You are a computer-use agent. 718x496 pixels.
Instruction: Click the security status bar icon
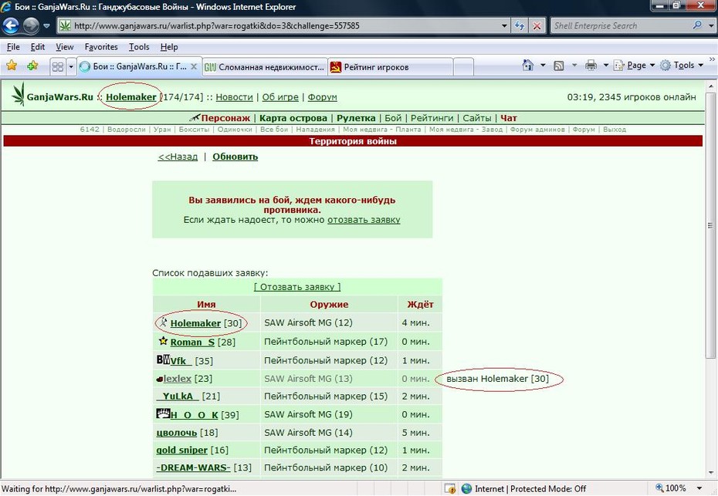click(449, 489)
